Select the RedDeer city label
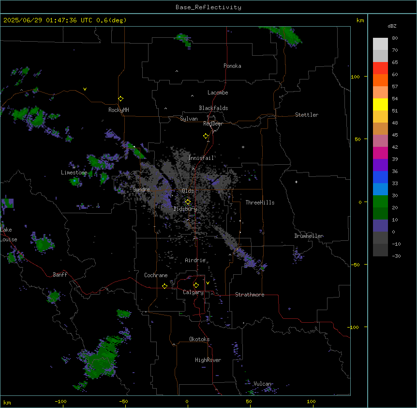 pos(213,124)
